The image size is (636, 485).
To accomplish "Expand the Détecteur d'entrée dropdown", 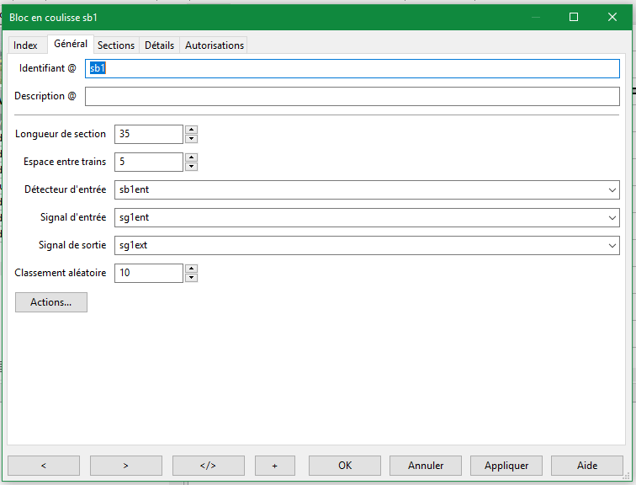I will 612,190.
